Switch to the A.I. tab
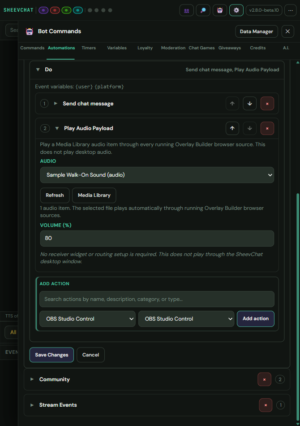 click(286, 48)
